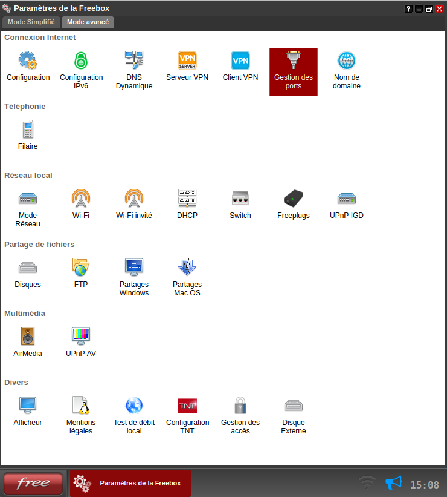Image resolution: width=447 pixels, height=497 pixels.
Task: Open Partages Windows settings
Action: pos(134,277)
